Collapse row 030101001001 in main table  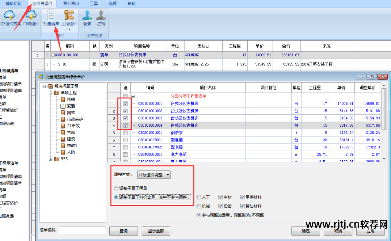pos(53,55)
